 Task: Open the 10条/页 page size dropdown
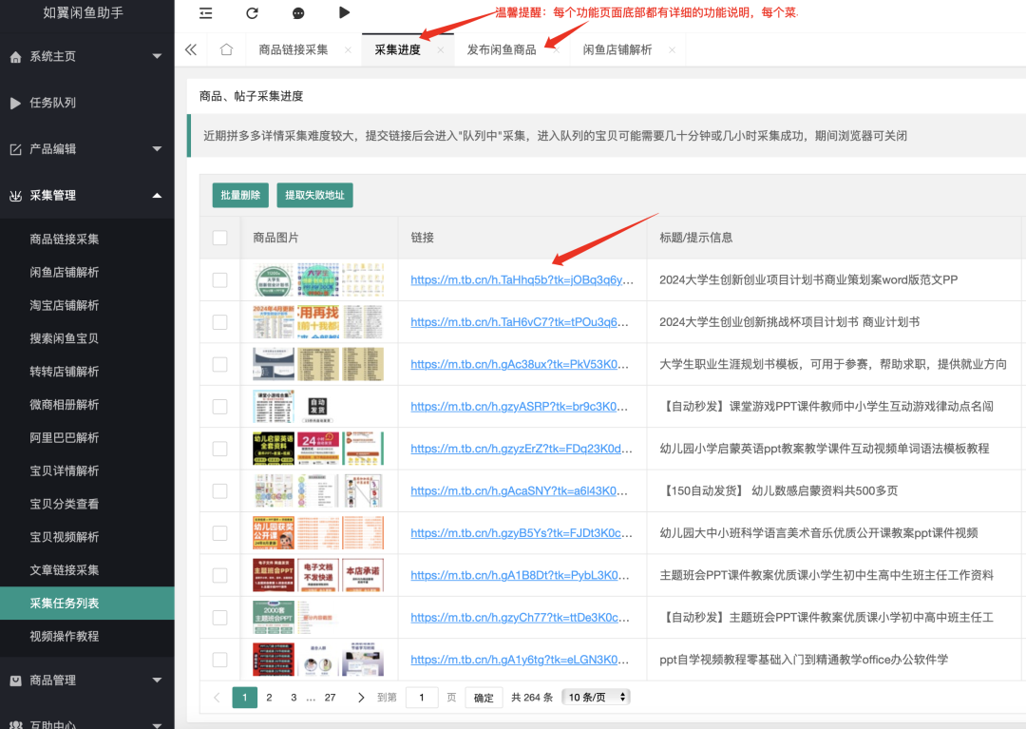[x=597, y=697]
